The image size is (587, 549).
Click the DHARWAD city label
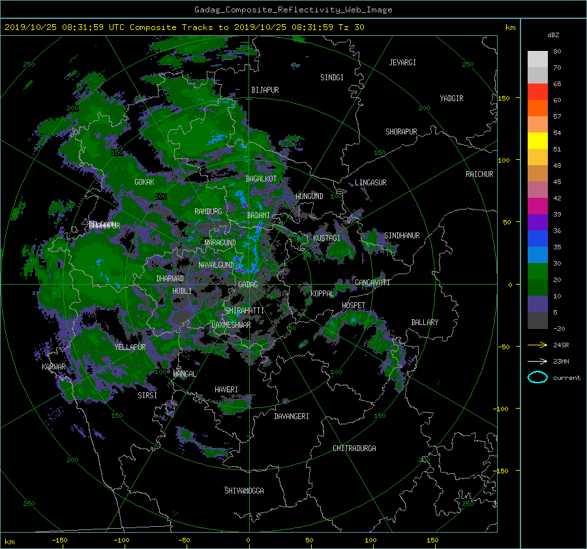170,279
